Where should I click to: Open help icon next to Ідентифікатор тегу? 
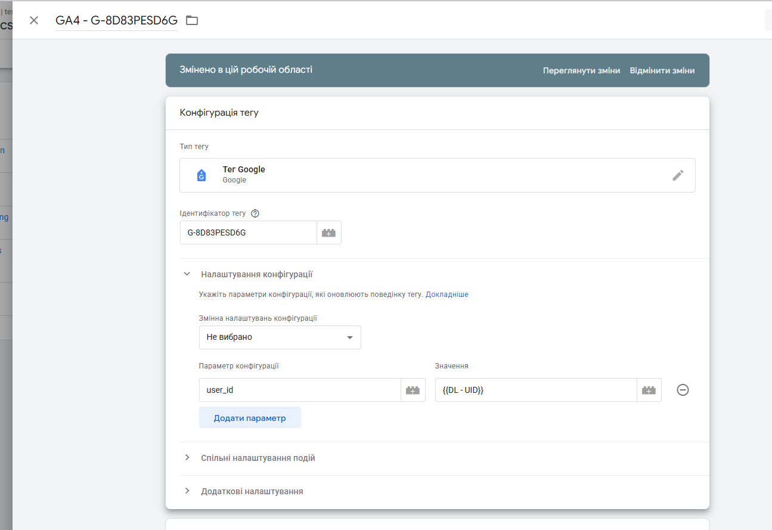tap(255, 213)
